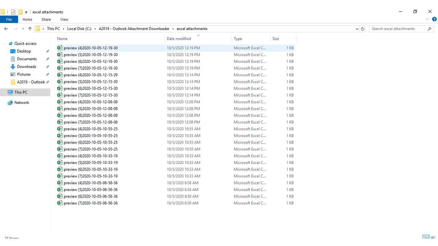Click the pin icon beside Desktop
The width and height of the screenshot is (438, 246).
coord(48,51)
